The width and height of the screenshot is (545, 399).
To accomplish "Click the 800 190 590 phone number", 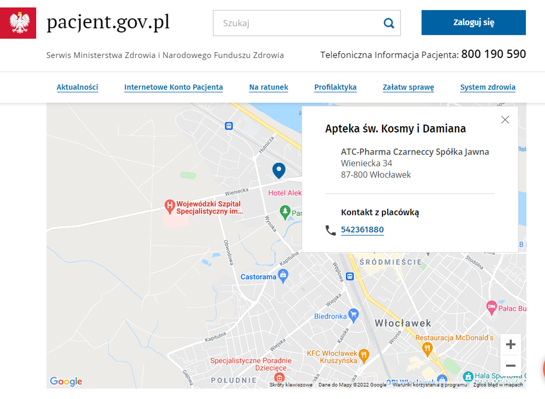I will (493, 54).
